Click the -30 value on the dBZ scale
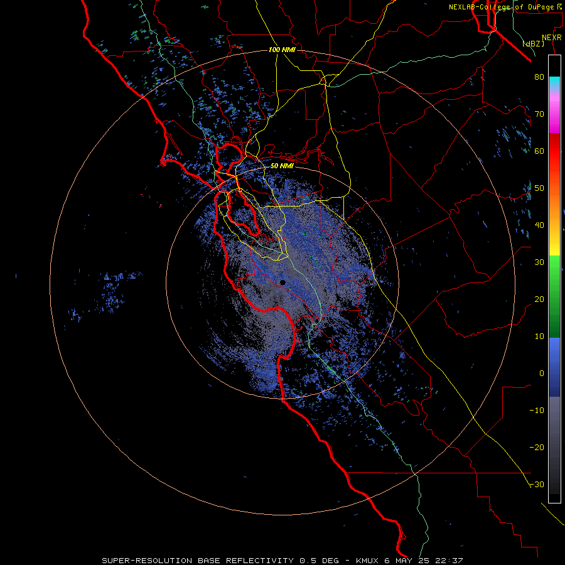Image resolution: width=565 pixels, height=565 pixels. 537,484
